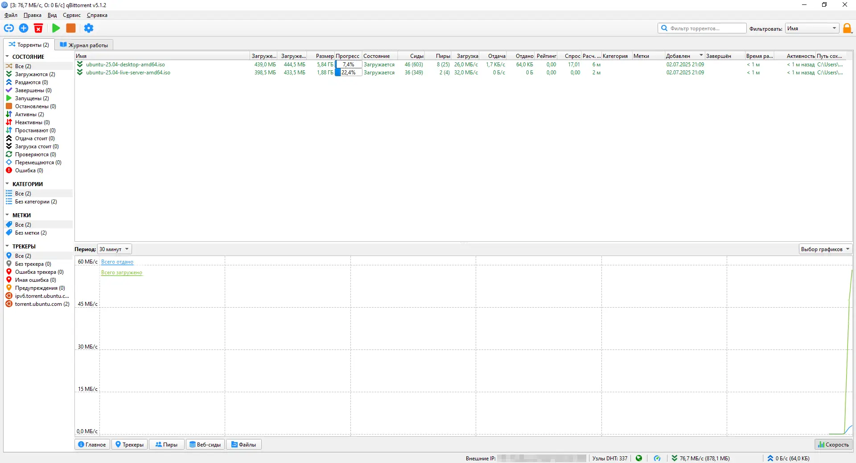Open the Вид menu
This screenshot has height=463, width=856.
click(52, 15)
